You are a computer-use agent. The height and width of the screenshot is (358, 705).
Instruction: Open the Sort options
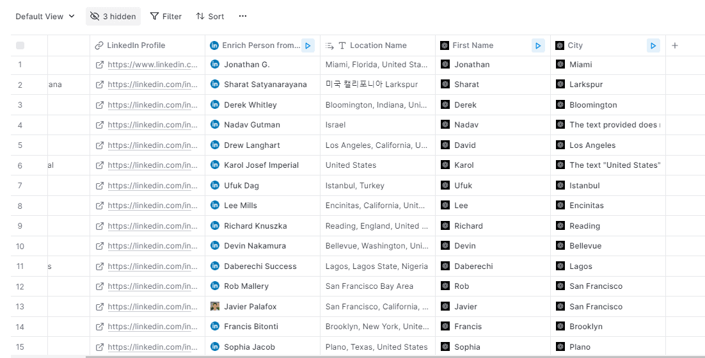210,16
